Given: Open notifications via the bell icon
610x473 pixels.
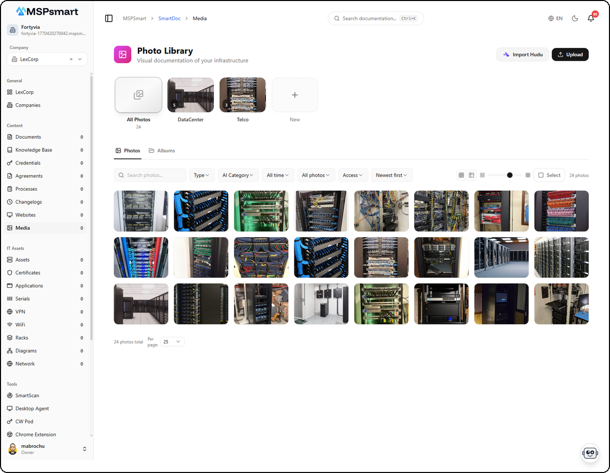Looking at the screenshot, I should pos(591,18).
